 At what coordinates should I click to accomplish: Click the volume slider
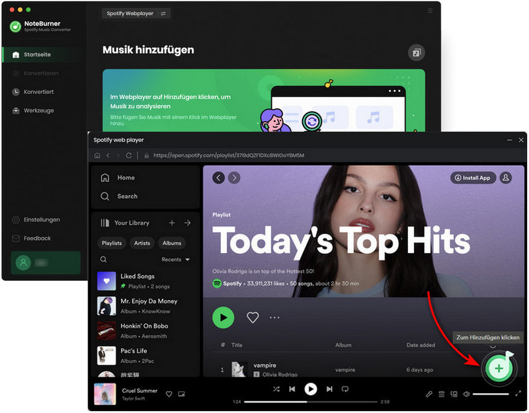(491, 394)
